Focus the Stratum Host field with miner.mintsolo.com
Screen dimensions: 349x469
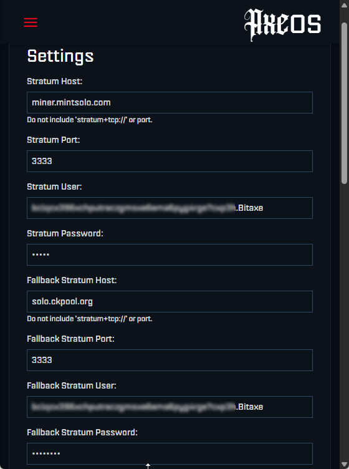coord(170,102)
